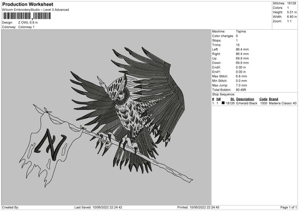This screenshot has height=211, width=299.
Task: Click Width value 6.80 in
Action: (292, 17)
